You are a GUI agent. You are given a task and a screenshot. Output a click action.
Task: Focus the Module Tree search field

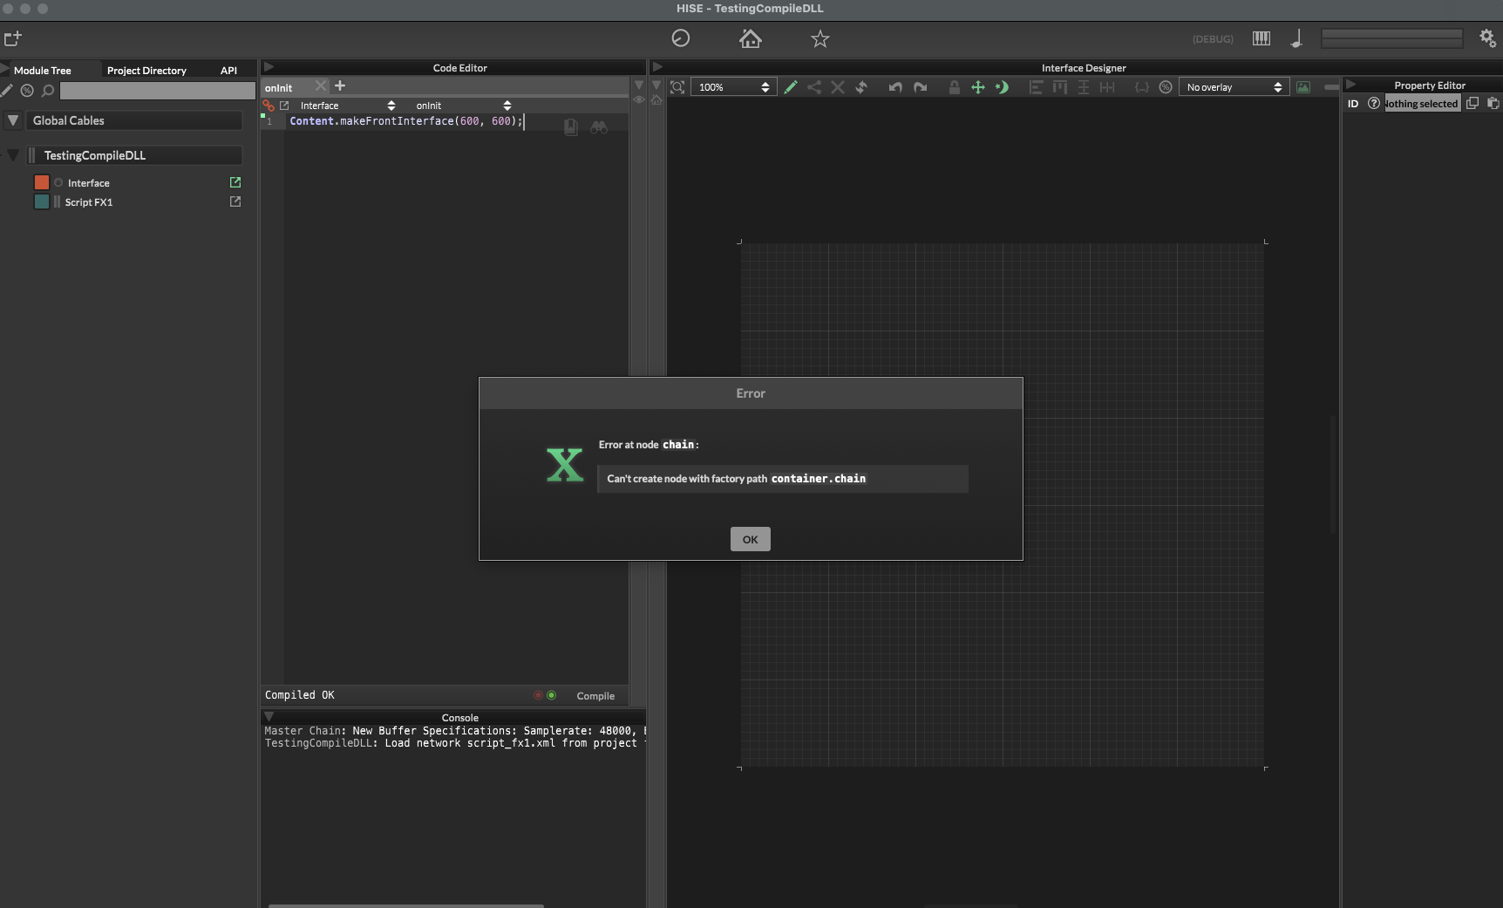(x=157, y=91)
